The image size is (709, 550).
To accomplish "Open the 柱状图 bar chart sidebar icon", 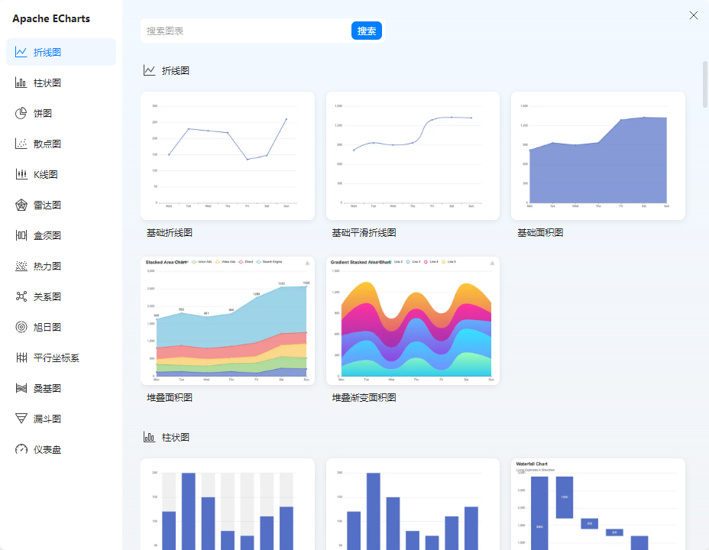I will coord(21,82).
